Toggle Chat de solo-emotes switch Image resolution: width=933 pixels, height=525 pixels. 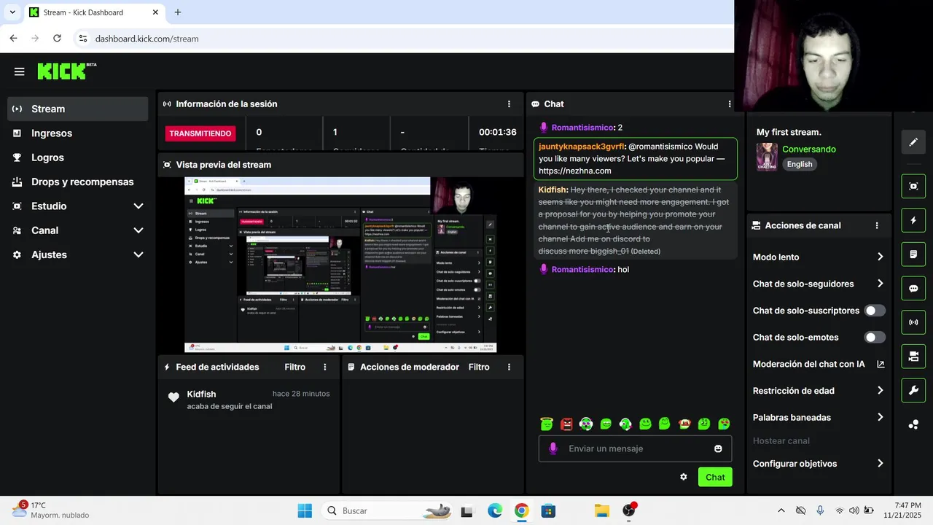(875, 338)
